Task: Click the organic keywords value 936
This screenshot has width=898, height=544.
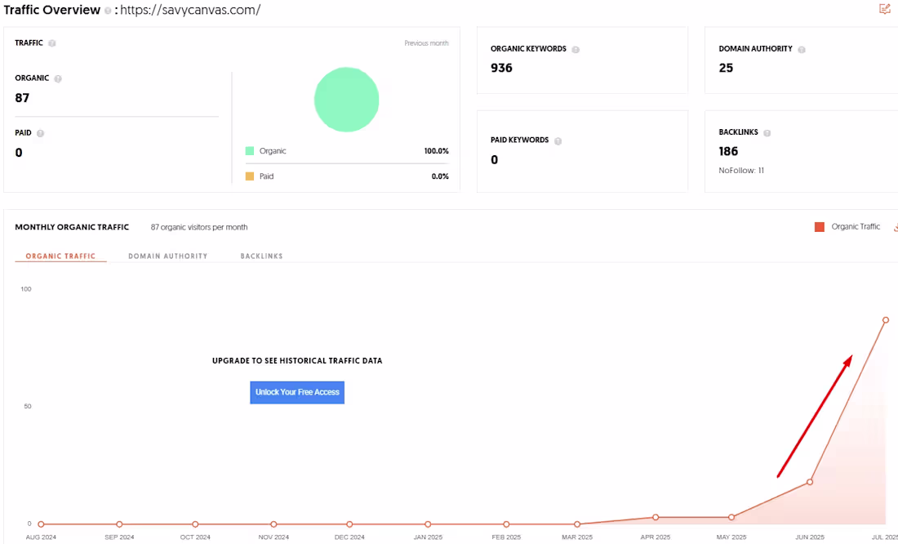Action: 501,69
